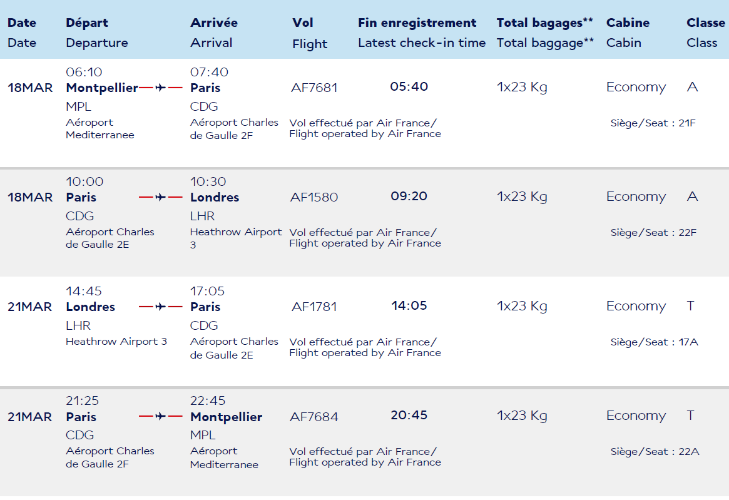The width and height of the screenshot is (729, 500).
Task: Click departure time 21:25
Action: tap(83, 401)
